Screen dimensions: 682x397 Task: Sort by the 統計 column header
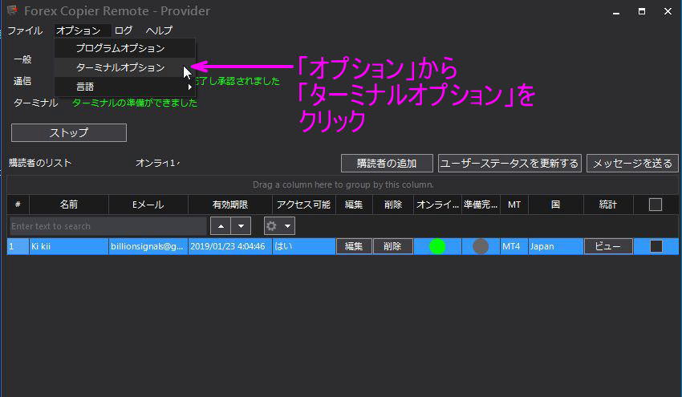click(x=608, y=205)
